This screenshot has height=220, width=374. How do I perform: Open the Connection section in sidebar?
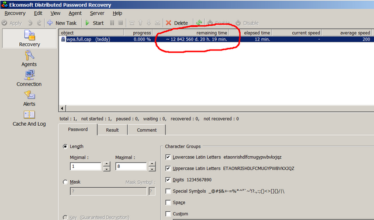(x=29, y=78)
